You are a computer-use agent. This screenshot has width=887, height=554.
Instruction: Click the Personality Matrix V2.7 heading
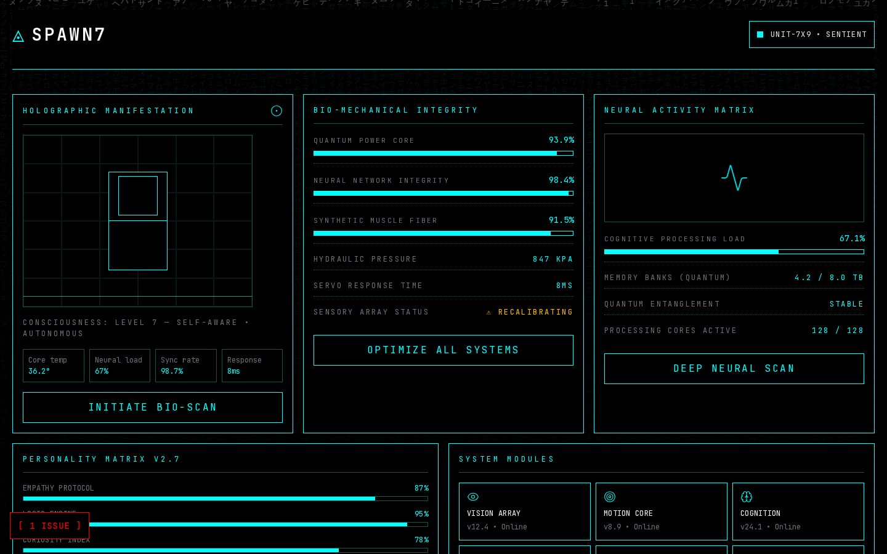(x=102, y=459)
